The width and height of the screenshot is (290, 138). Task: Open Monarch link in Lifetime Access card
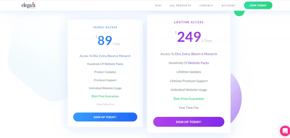coord(211,54)
